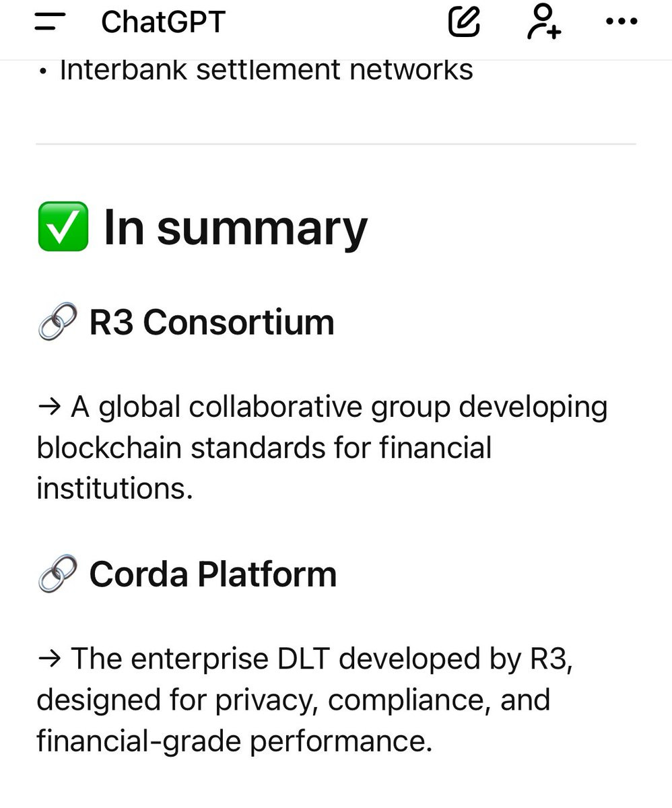672x808 pixels.
Task: Tap the arrow before 'The enterprise DLT'
Action: (x=49, y=659)
